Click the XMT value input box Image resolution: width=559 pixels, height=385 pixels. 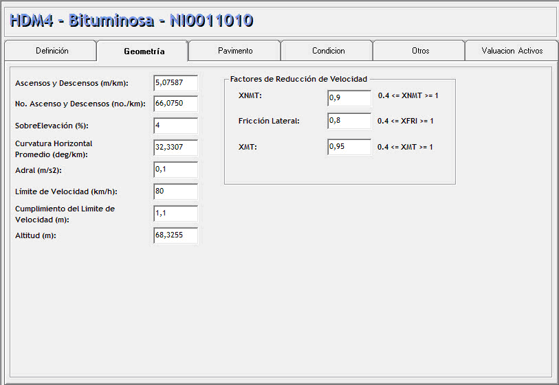pyautogui.click(x=349, y=147)
